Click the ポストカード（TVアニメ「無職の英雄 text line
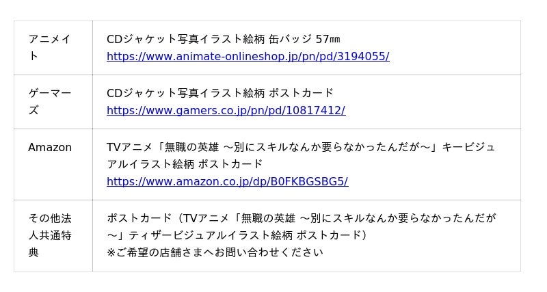 302,218
